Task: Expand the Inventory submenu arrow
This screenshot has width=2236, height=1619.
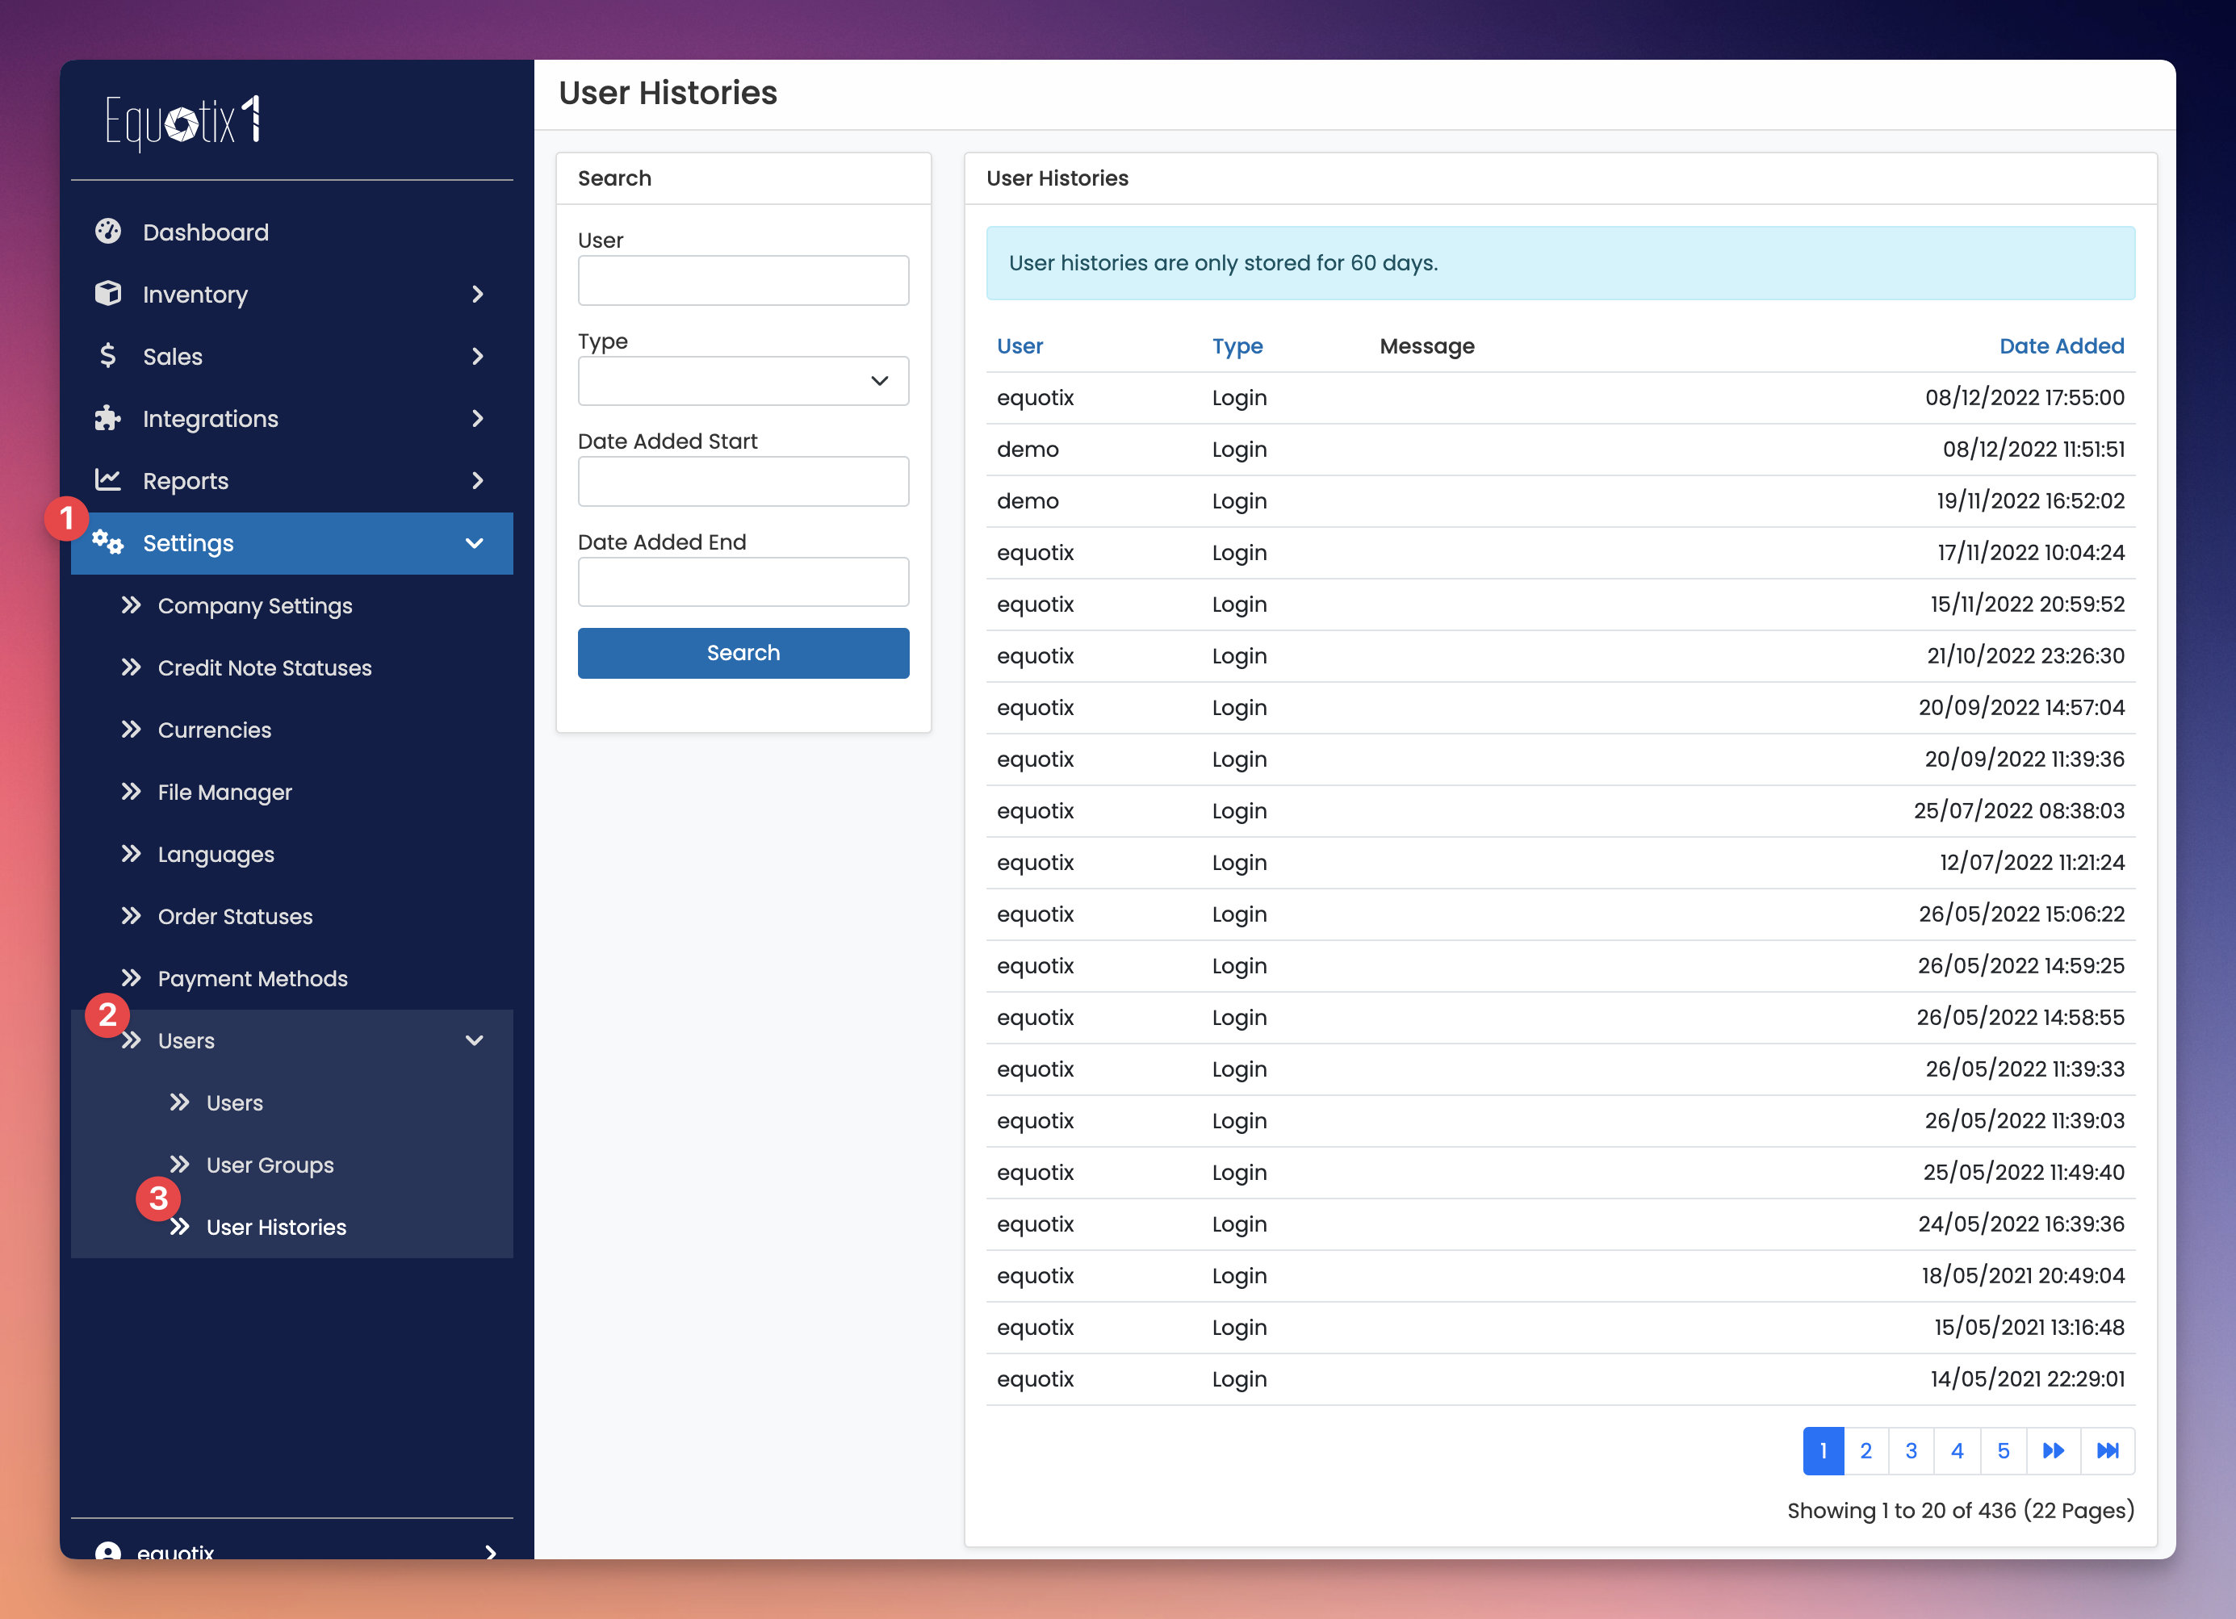Action: point(477,294)
